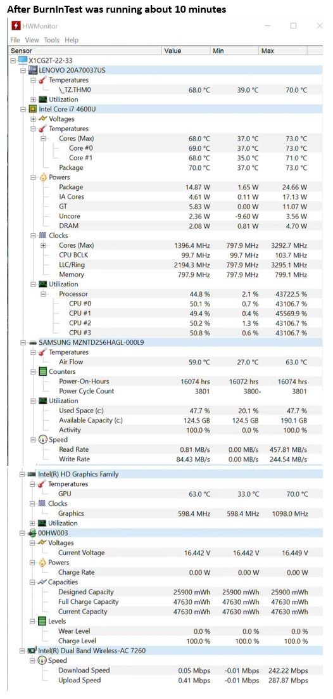Click the Counters icon under SAMSUNG drive
This screenshot has height=699, width=333.
coord(43,371)
